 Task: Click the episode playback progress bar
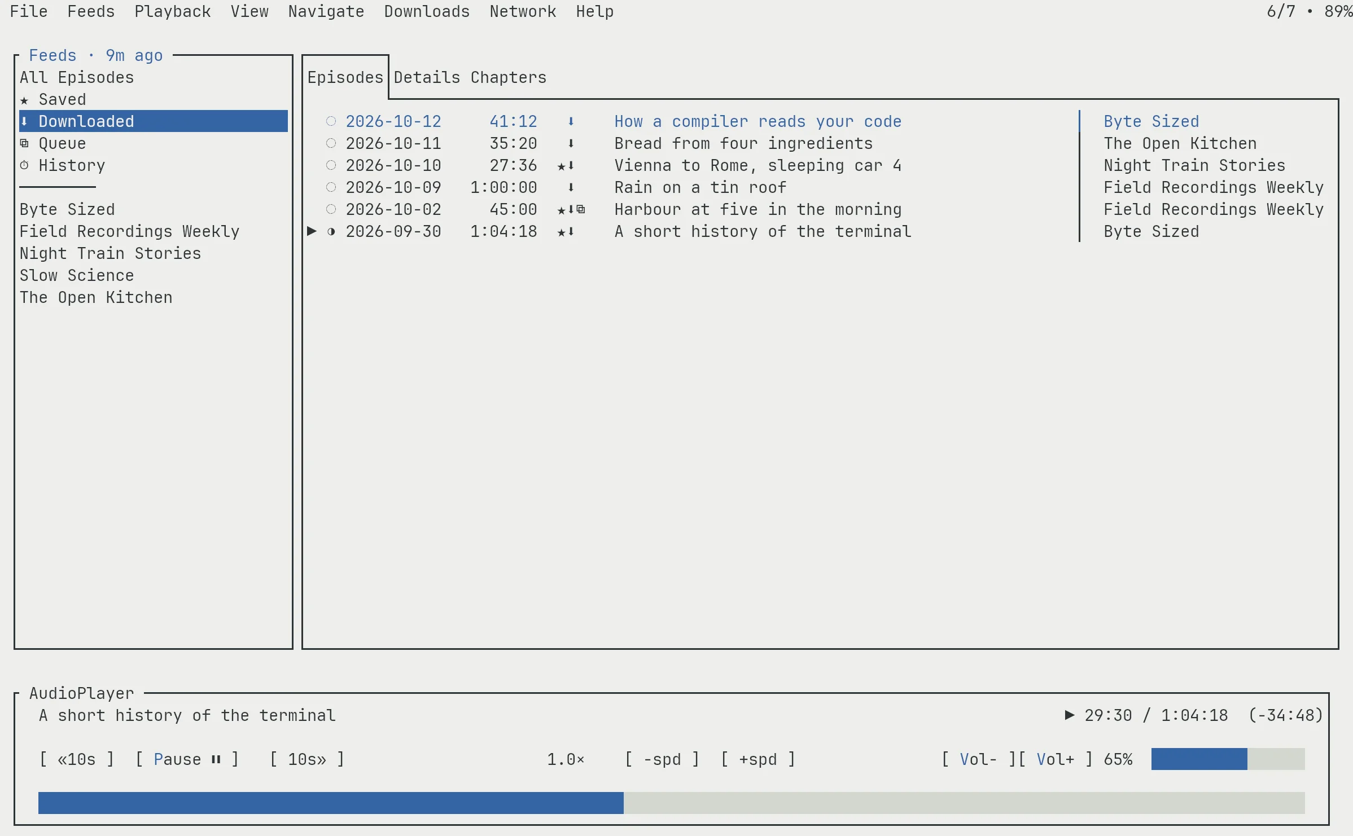click(x=672, y=803)
